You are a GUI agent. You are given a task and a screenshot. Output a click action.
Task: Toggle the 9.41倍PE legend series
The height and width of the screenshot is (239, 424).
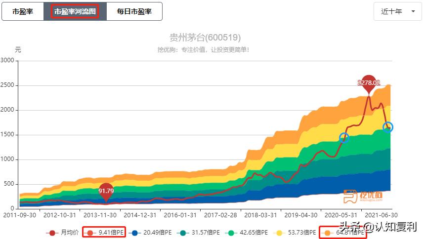coord(104,233)
